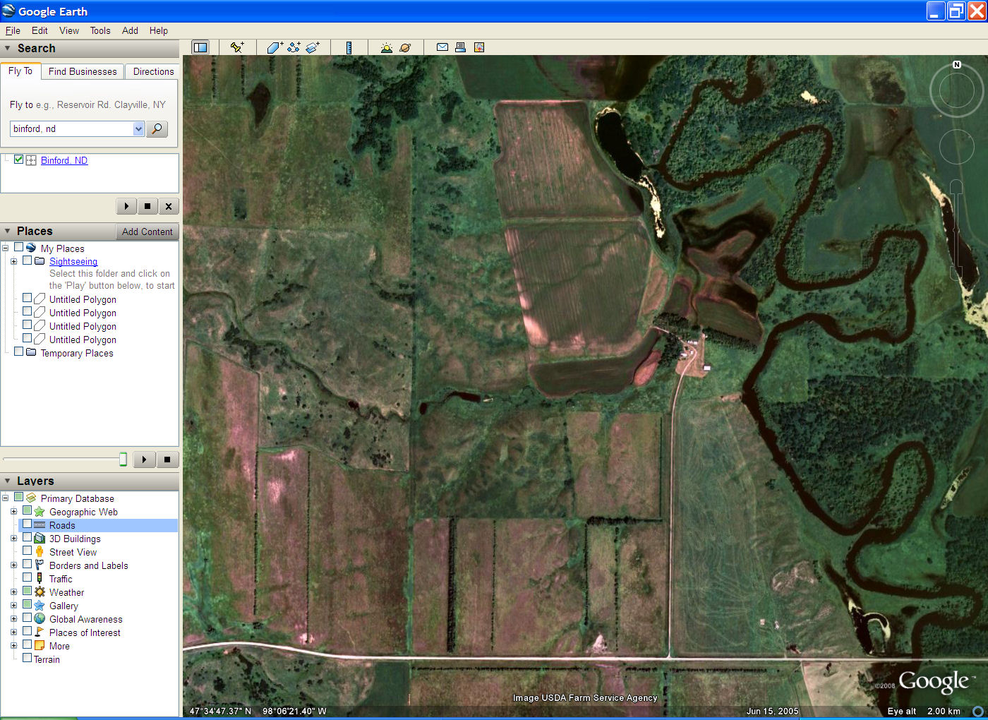Viewport: 988px width, 720px height.
Task: Check the My Places checkbox
Action: [x=19, y=247]
